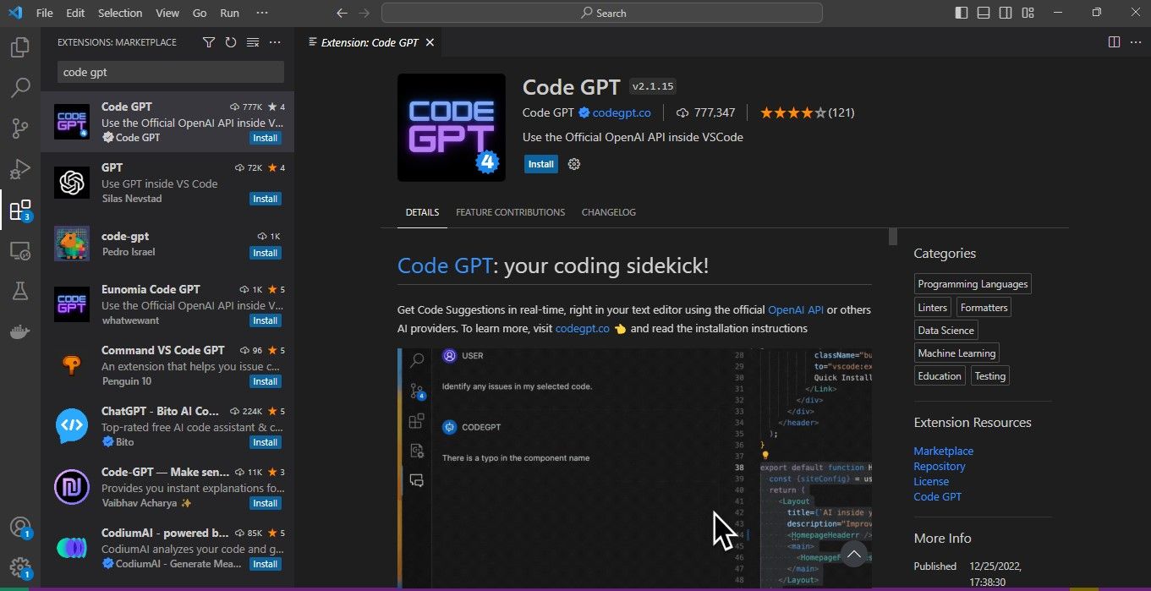Open the Extensions panel More Actions menu

click(274, 41)
